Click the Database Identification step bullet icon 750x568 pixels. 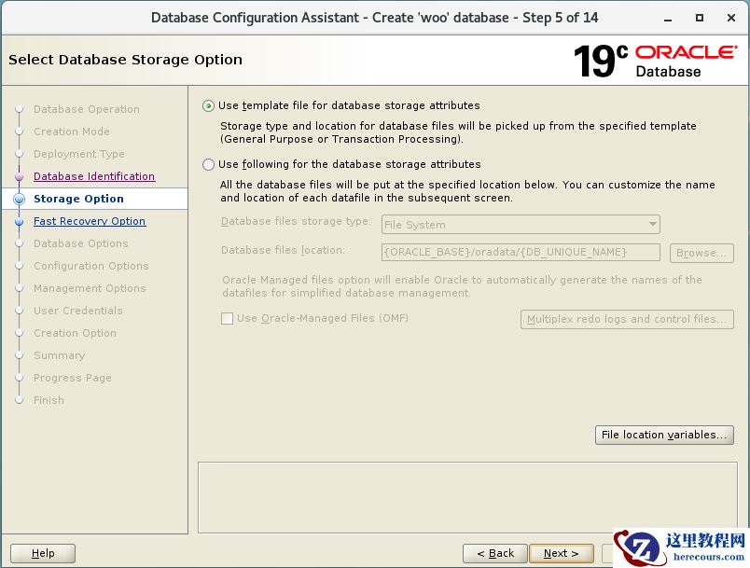(20, 177)
